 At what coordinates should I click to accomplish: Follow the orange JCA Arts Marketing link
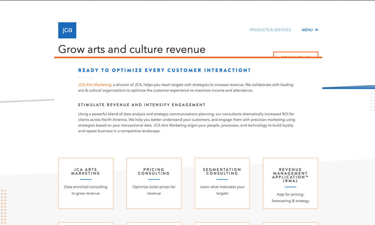pos(95,85)
